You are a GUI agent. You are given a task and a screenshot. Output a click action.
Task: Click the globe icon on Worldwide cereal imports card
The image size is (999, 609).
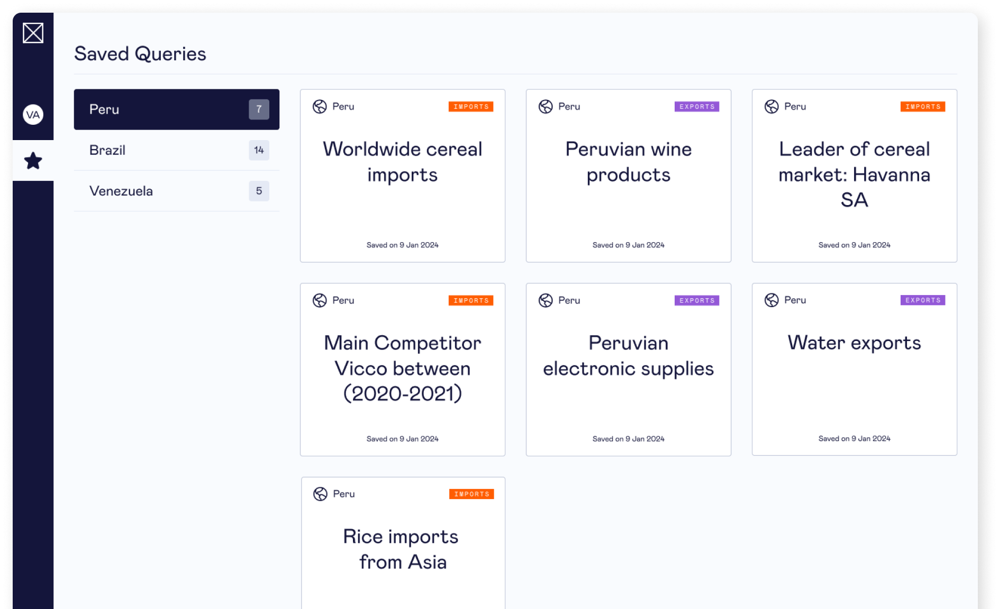(x=320, y=106)
